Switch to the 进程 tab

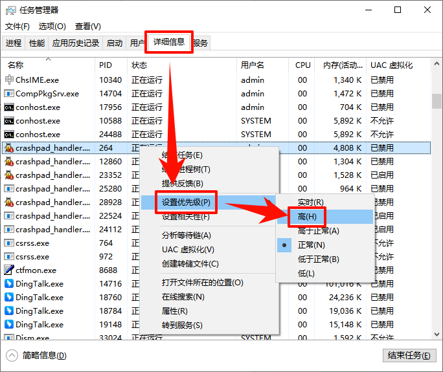pos(14,43)
